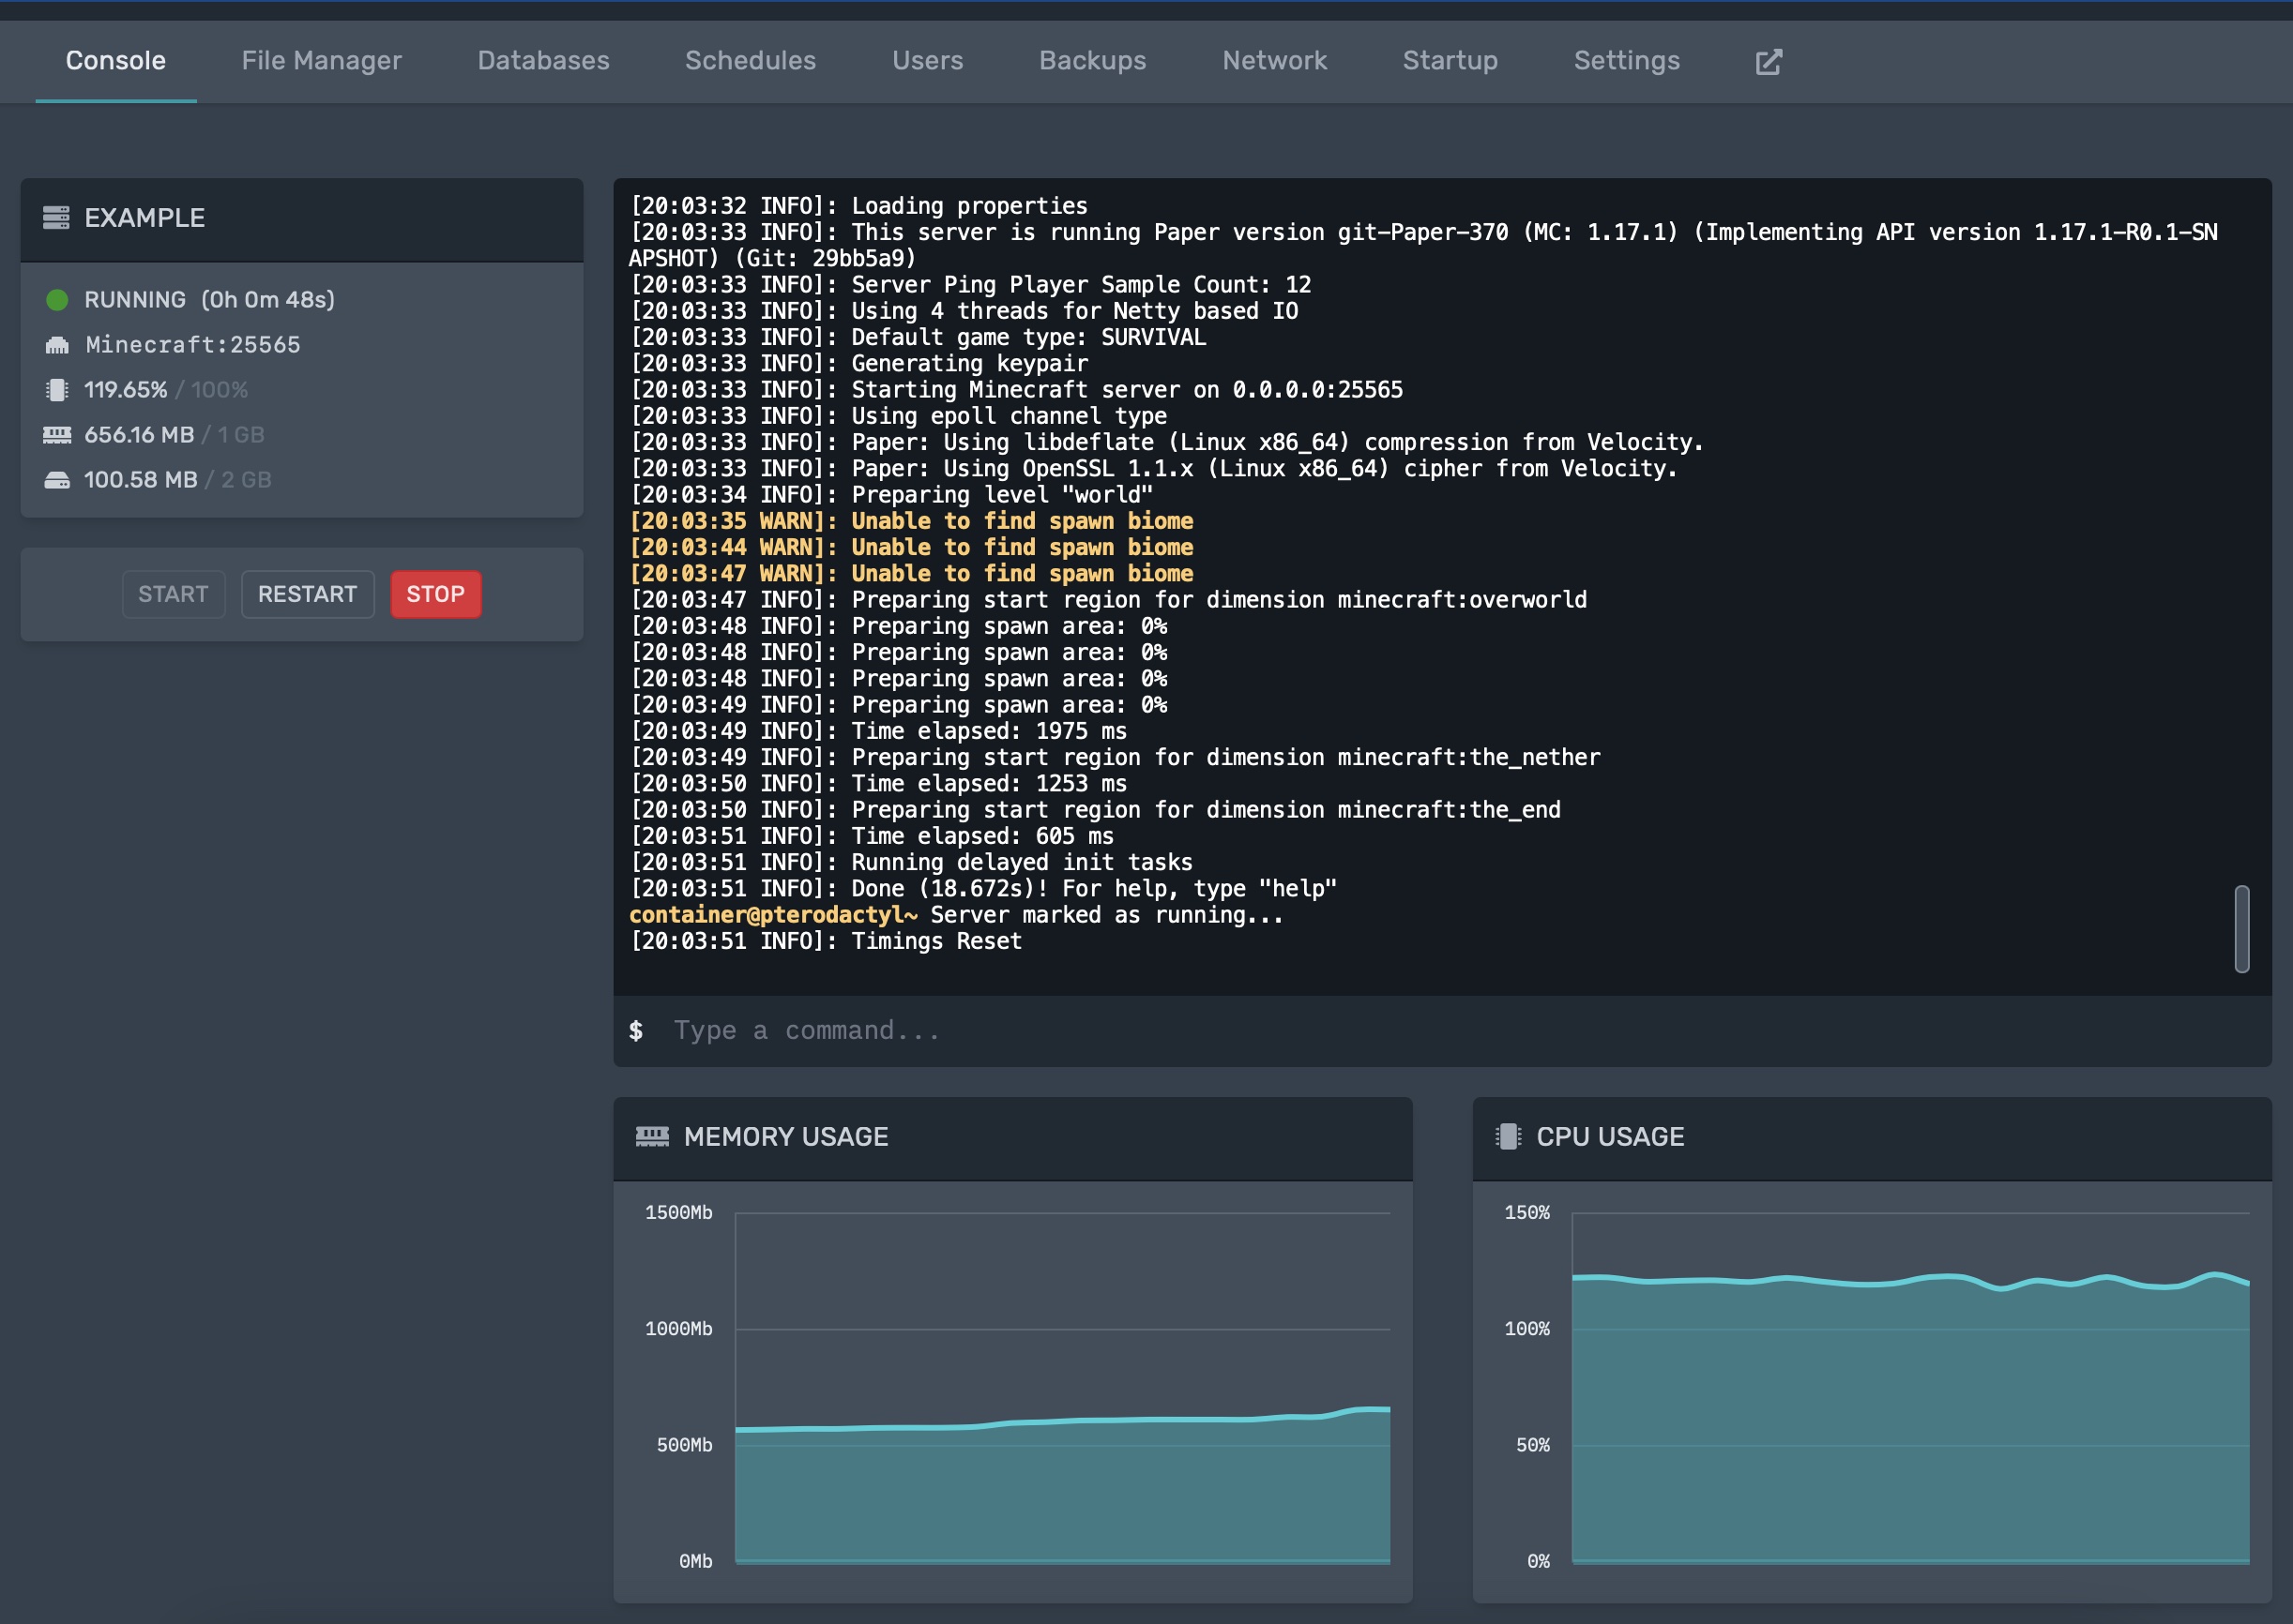2293x1624 pixels.
Task: Select the Schedules panel icon
Action: [749, 60]
